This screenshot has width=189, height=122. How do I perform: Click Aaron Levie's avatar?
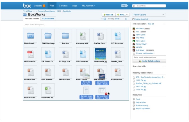(x=134, y=41)
